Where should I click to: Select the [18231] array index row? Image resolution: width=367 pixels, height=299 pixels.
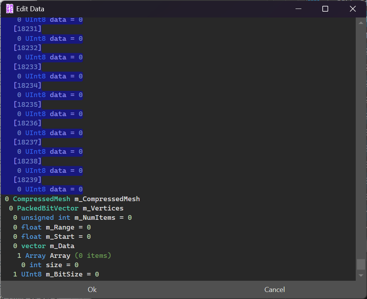pos(28,29)
